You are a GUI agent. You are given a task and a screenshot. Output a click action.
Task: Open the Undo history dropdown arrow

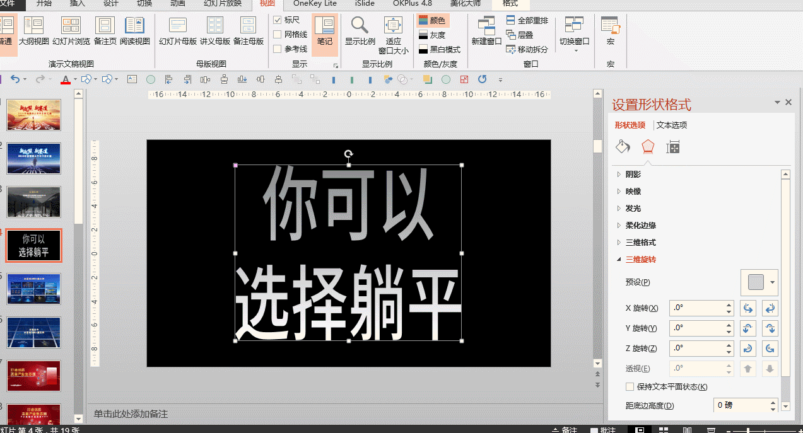point(25,79)
